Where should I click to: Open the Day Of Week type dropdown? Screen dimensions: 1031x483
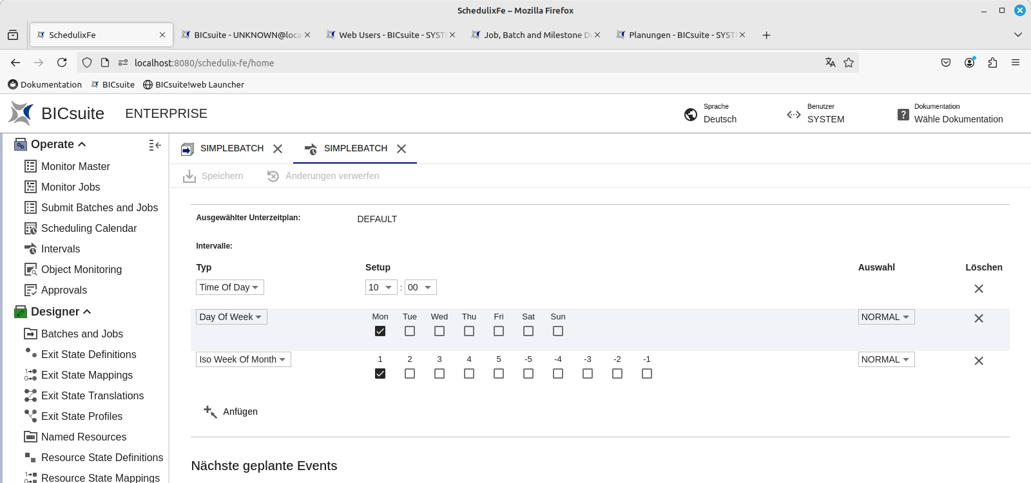click(x=231, y=317)
